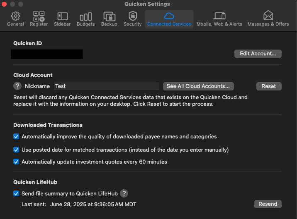Disable automatic investment quote updates checkbox
Viewport: 297px width, 219px height.
tap(16, 162)
